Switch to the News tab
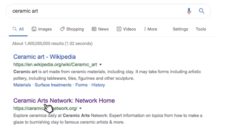The height and width of the screenshot is (131, 226). click(x=100, y=29)
